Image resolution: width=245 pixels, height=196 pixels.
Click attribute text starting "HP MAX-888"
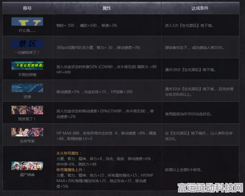click(x=106, y=136)
